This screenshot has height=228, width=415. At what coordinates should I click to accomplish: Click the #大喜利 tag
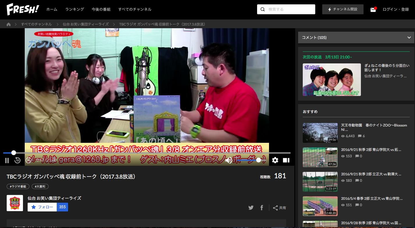click(x=40, y=186)
